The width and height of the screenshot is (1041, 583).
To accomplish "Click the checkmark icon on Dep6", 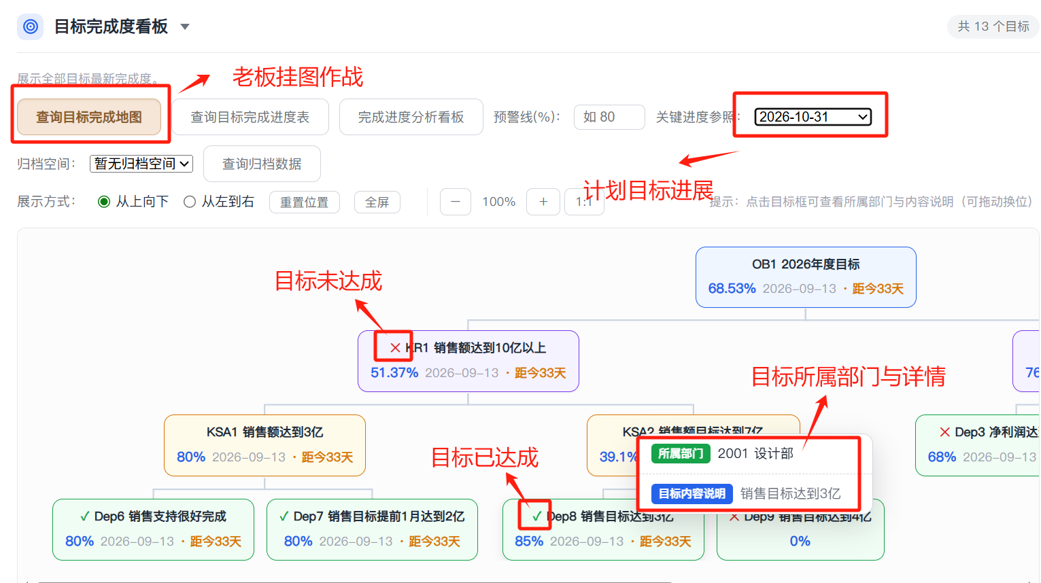I will coord(85,516).
